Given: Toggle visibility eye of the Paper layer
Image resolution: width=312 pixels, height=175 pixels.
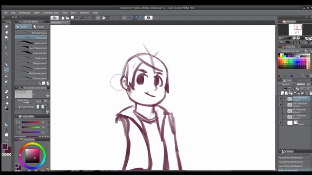Looking at the screenshot, I should 281,123.
